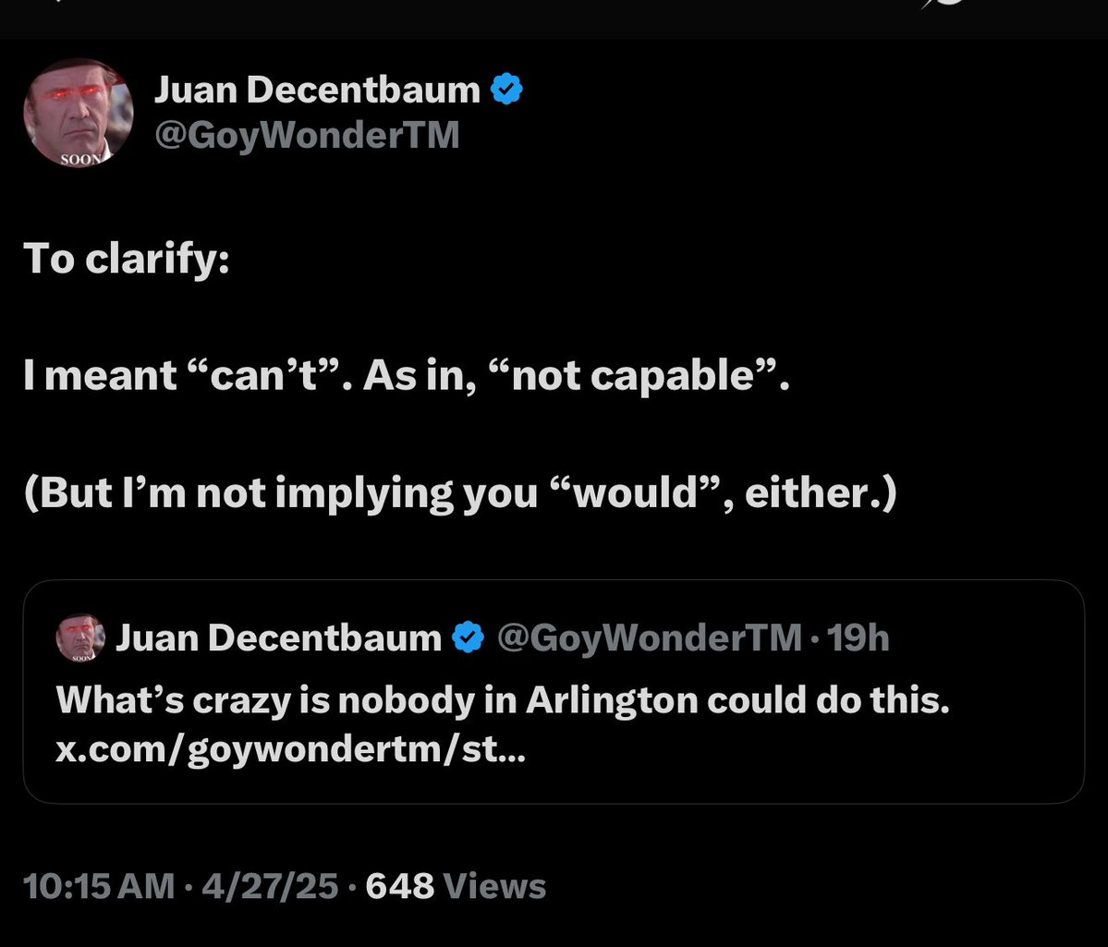Follow the x.com/goywondertm/st... link

pyautogui.click(x=291, y=750)
